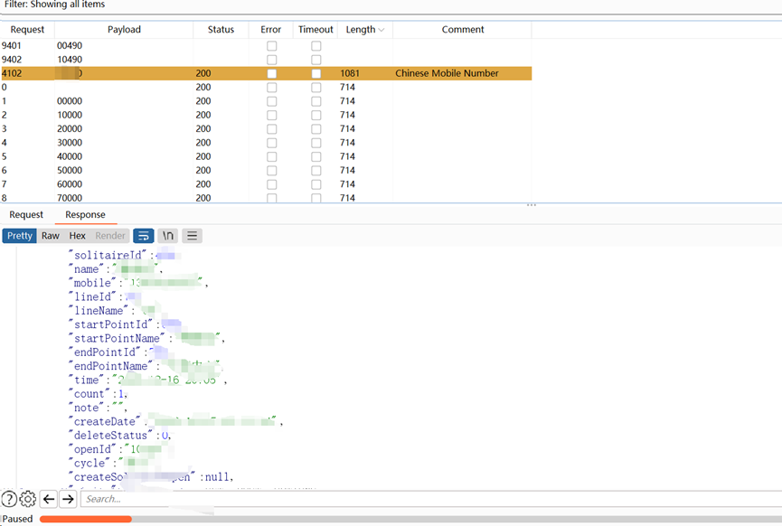Check Error box for payload 30000 row

click(271, 143)
